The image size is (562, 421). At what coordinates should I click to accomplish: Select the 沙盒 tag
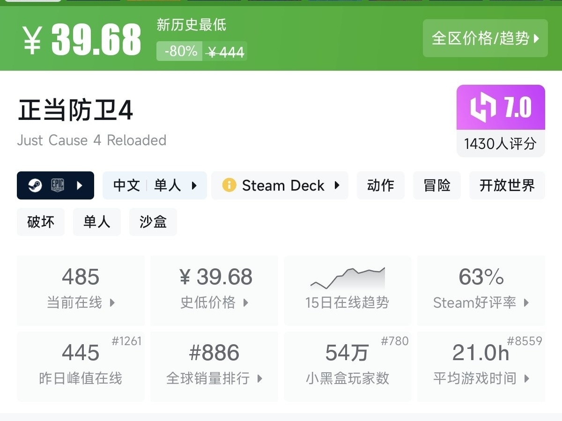pyautogui.click(x=153, y=222)
